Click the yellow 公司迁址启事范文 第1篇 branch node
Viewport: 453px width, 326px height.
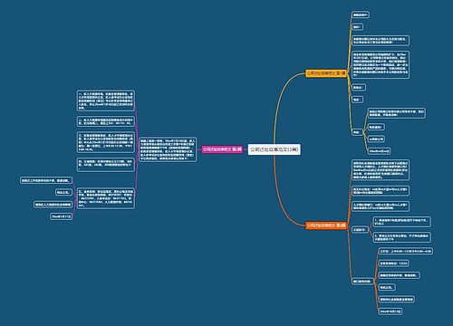[x=326, y=73]
